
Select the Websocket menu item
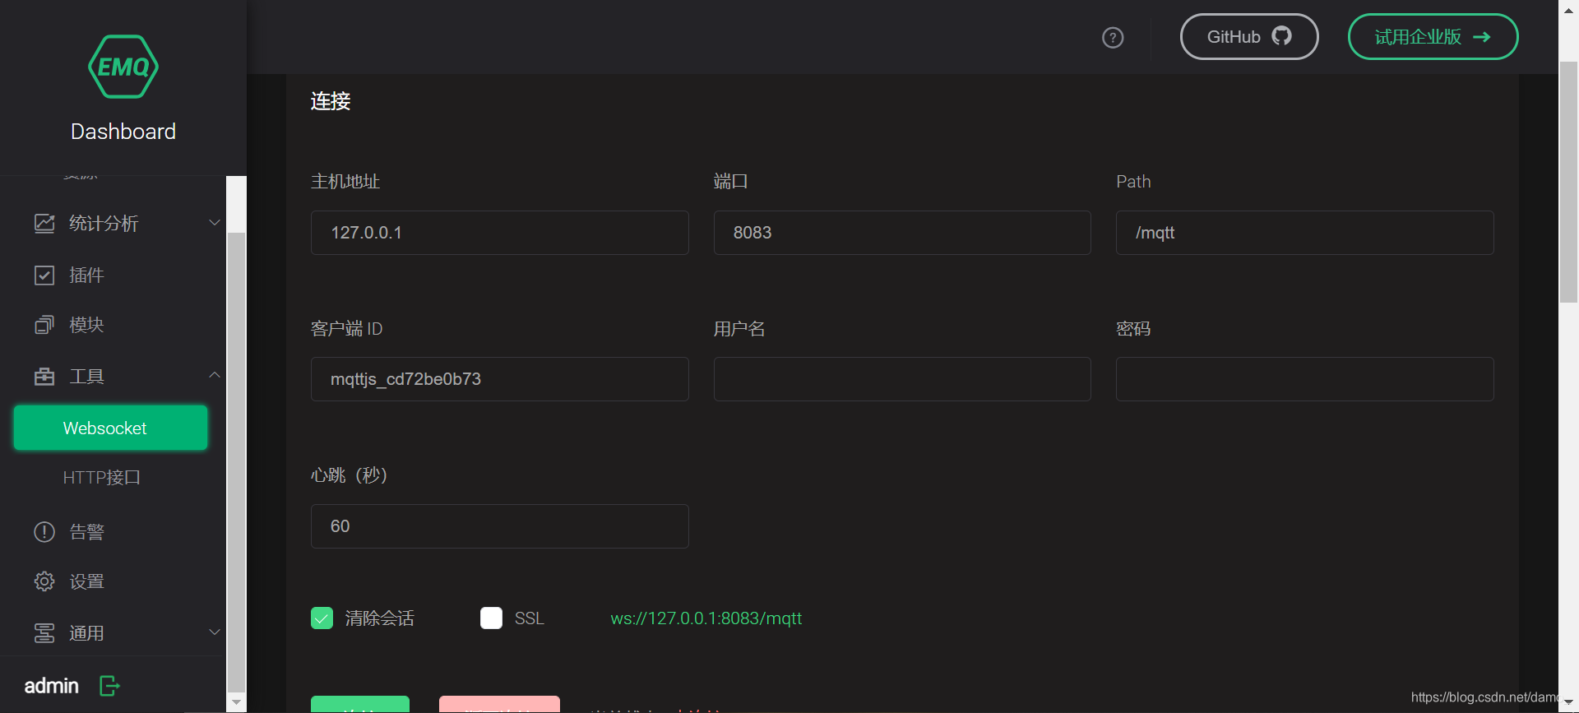(111, 428)
